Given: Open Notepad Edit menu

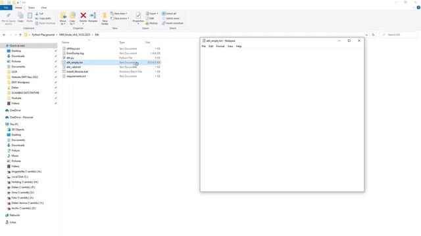Looking at the screenshot, I should pos(210,47).
